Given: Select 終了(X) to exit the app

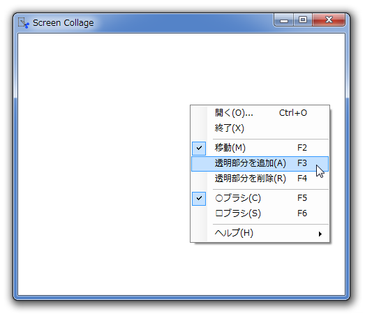Looking at the screenshot, I should pyautogui.click(x=260, y=128).
